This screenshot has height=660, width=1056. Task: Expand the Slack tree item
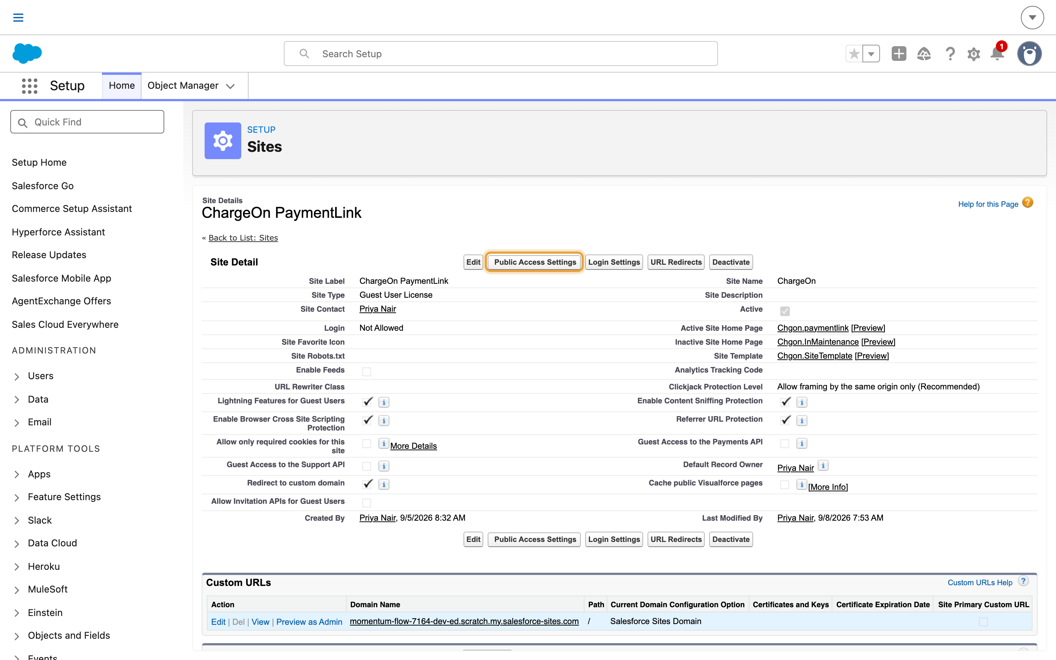coord(16,521)
